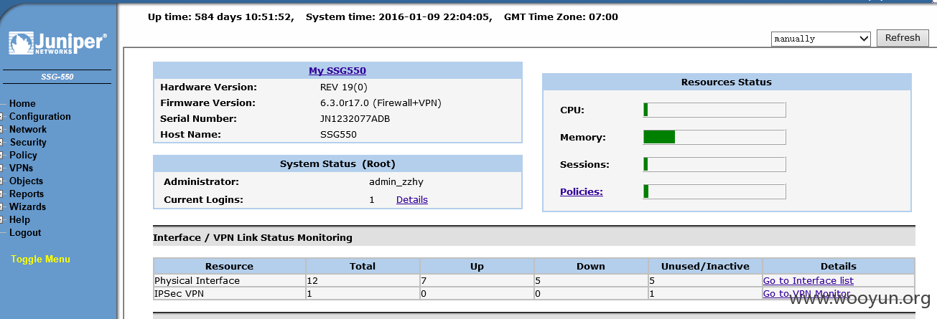Open the My SSG550 header link

coord(337,70)
